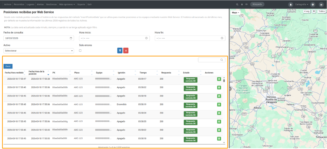
Task: Click the table vertical scrollbar thumb
Action: (x=224, y=80)
